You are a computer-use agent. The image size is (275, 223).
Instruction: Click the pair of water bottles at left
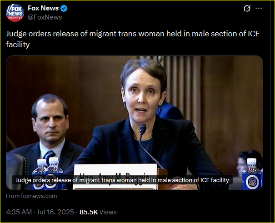pyautogui.click(x=47, y=173)
